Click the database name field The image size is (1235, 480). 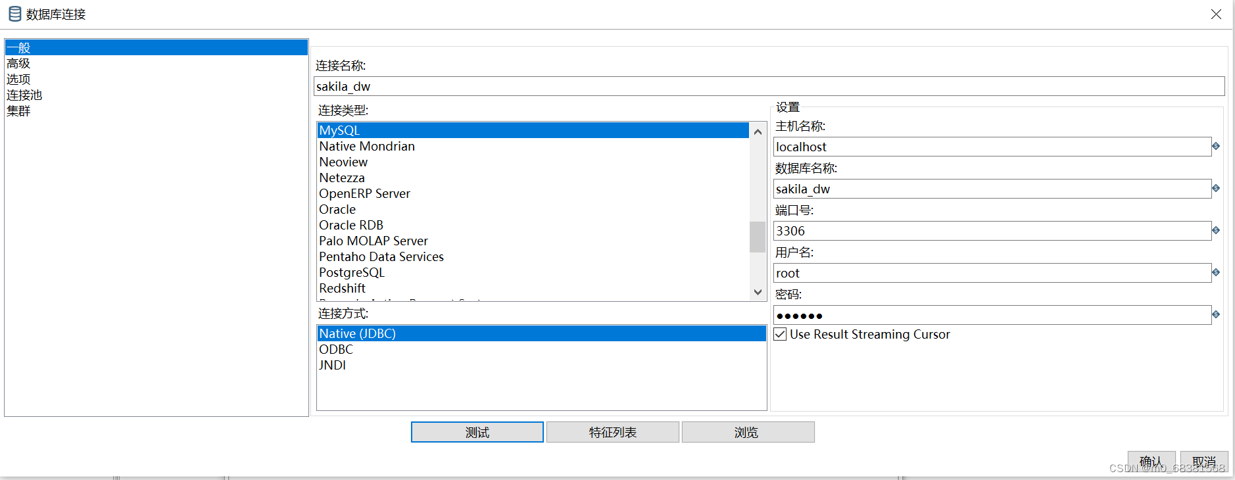click(992, 189)
